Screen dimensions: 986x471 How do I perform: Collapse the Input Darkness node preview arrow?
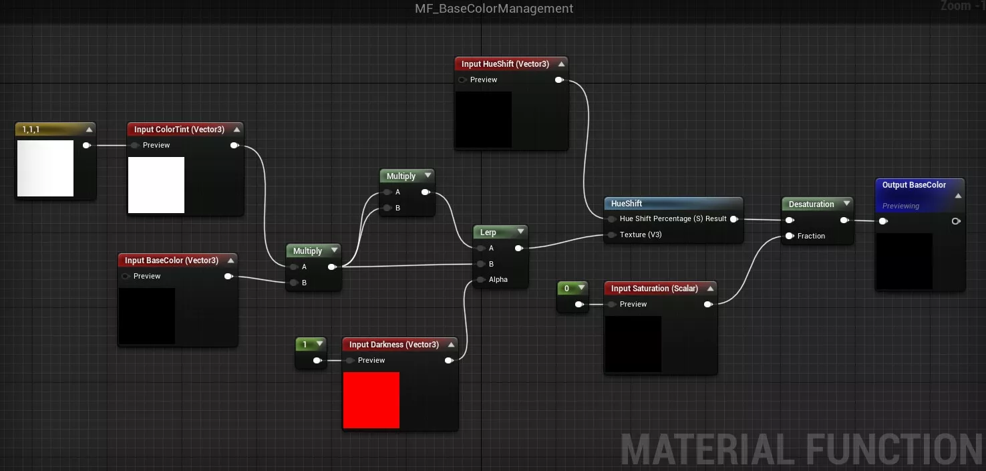pyautogui.click(x=451, y=345)
